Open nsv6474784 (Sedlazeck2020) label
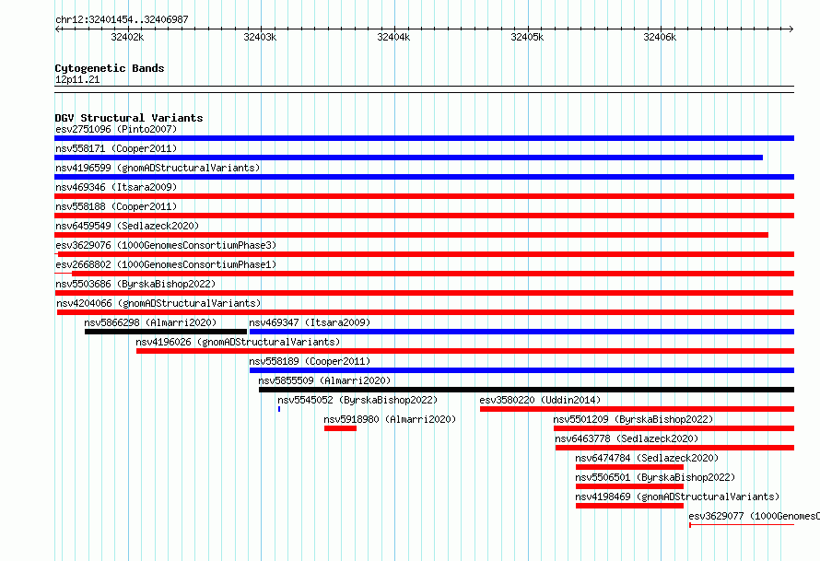The image size is (820, 561). [x=647, y=458]
